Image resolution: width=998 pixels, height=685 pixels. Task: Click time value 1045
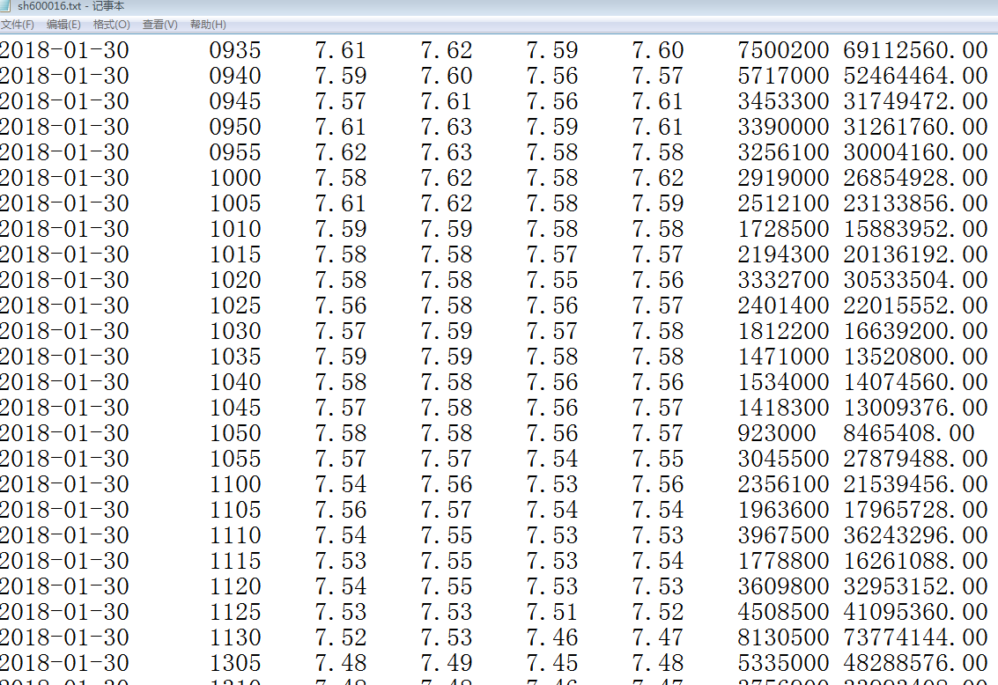click(235, 408)
